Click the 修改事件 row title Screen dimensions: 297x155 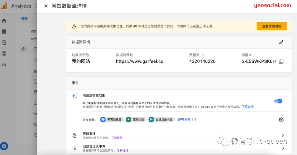pos(89,134)
